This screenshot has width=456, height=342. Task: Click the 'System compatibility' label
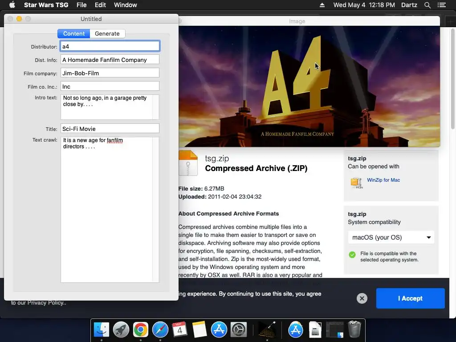pyautogui.click(x=374, y=222)
